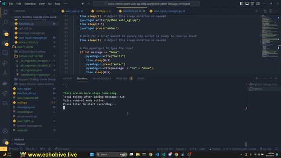
Task: Close the terminal panel
Action: pos(276,78)
